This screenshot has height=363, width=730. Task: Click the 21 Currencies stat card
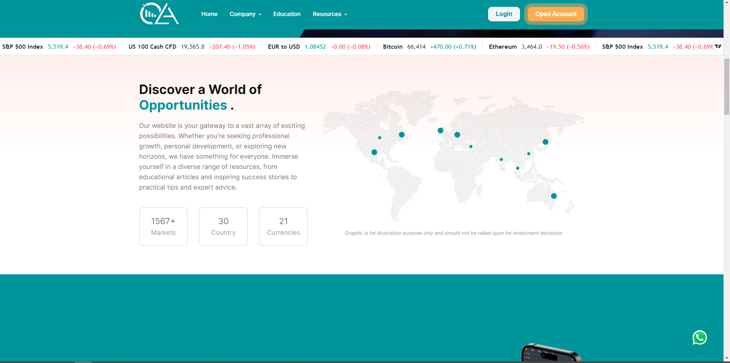pos(283,226)
